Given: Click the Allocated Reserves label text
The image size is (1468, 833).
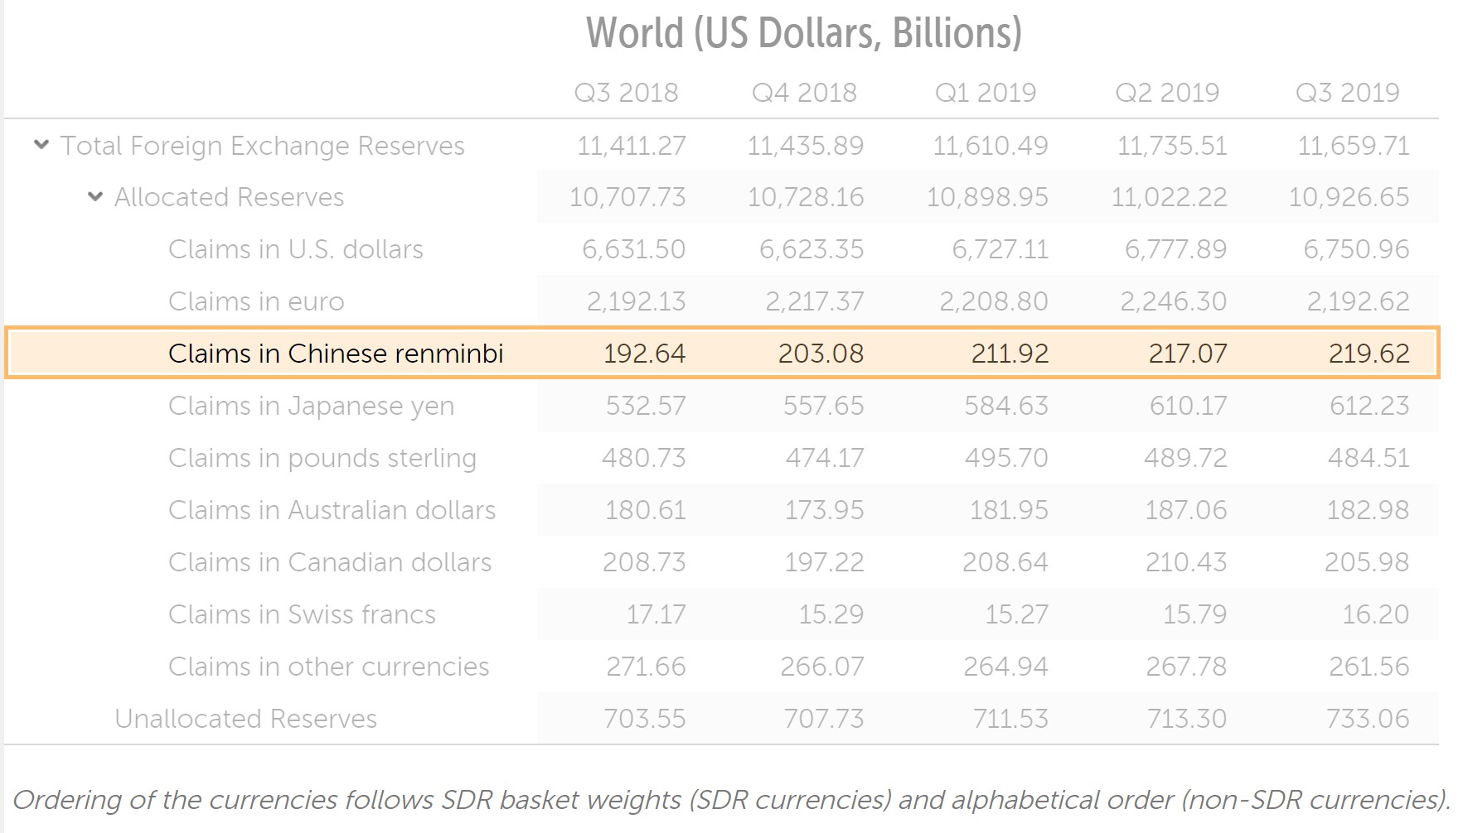Looking at the screenshot, I should pyautogui.click(x=229, y=197).
